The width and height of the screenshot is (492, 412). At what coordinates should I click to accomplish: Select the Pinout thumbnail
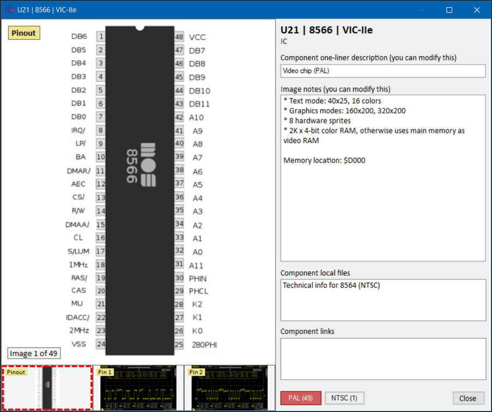click(47, 388)
